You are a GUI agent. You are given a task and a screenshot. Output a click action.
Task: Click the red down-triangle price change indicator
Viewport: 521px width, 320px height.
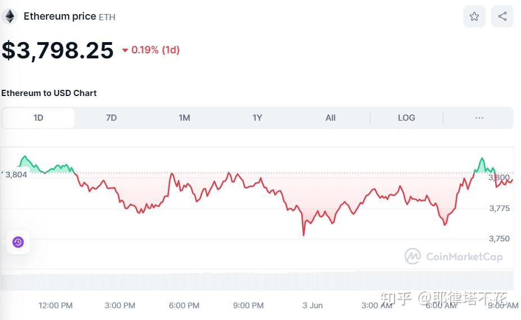click(125, 50)
